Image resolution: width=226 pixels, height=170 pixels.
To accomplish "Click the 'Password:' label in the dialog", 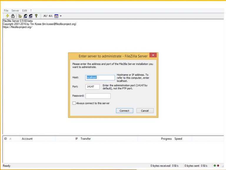I will coord(78,96).
